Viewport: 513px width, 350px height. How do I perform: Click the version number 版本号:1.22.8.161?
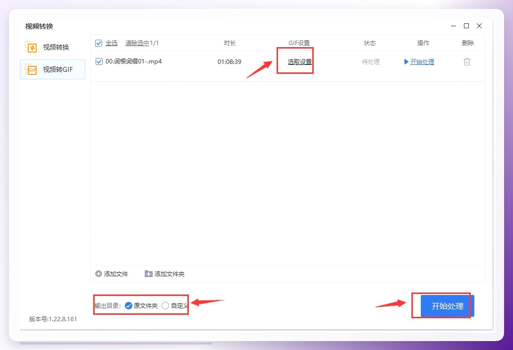[53, 319]
